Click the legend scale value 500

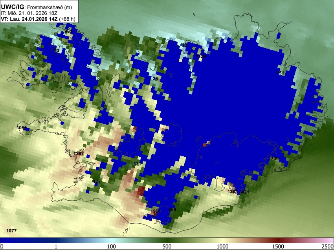[x=167, y=246]
